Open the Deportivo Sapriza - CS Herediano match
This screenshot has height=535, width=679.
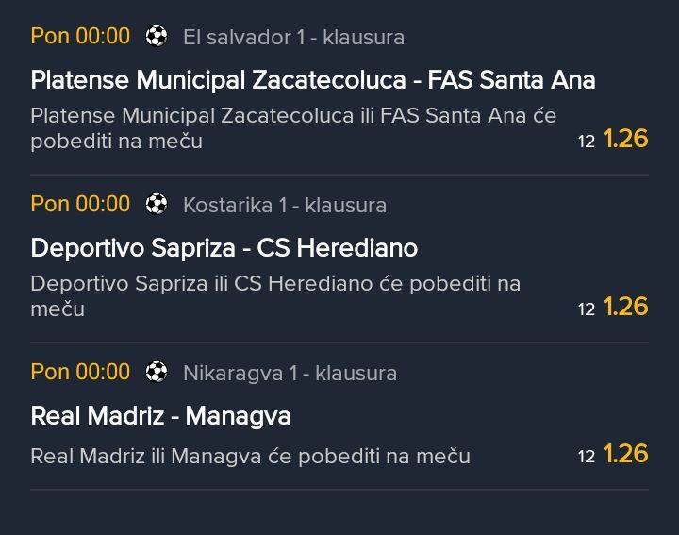(224, 248)
